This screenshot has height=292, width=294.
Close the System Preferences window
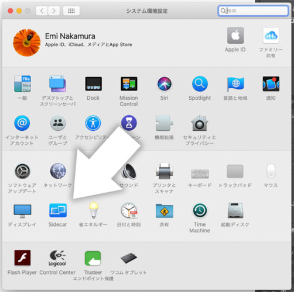(x=11, y=11)
